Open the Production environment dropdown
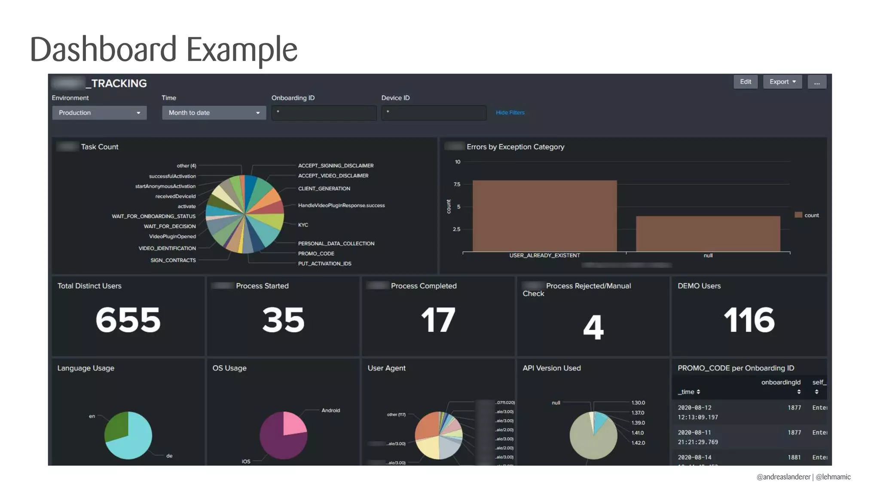The height and width of the screenshot is (495, 880). pos(95,113)
